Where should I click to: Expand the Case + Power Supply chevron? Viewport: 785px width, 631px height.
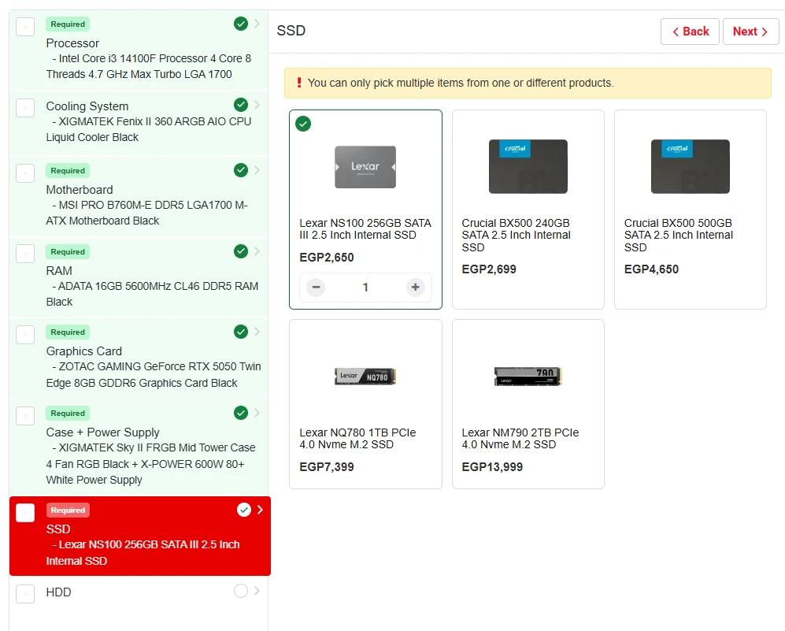click(257, 413)
